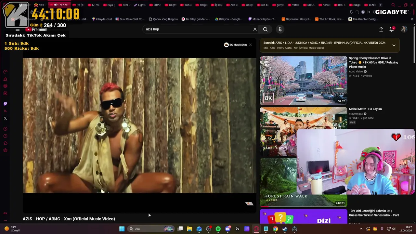
Task: Open Spotify from the taskbar
Action: click(x=218, y=229)
